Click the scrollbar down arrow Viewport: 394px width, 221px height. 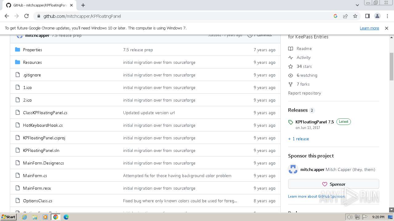pyautogui.click(x=391, y=210)
